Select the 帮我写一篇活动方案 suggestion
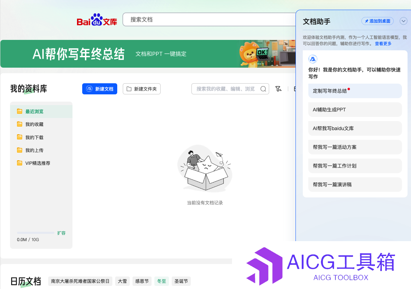411x289 pixels. tap(355, 147)
